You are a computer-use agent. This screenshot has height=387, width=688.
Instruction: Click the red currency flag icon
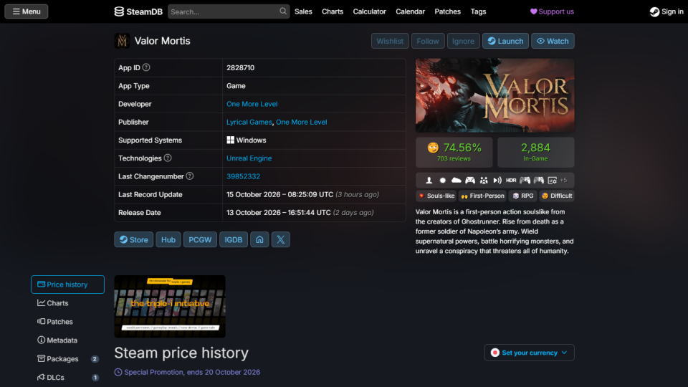495,353
